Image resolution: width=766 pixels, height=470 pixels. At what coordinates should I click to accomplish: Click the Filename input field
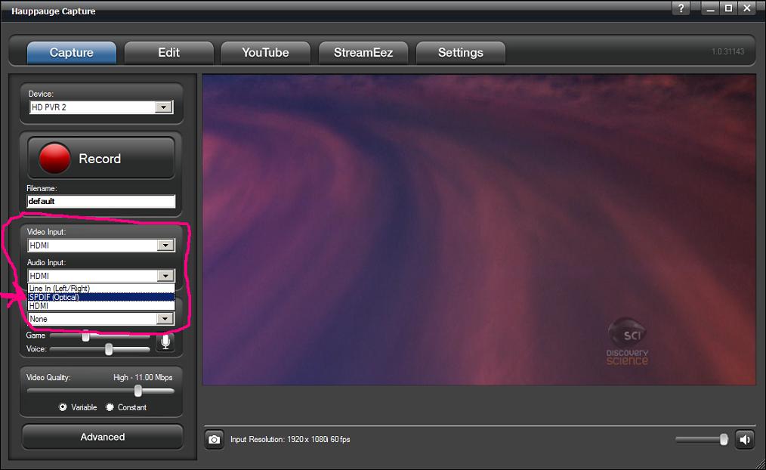pyautogui.click(x=100, y=201)
